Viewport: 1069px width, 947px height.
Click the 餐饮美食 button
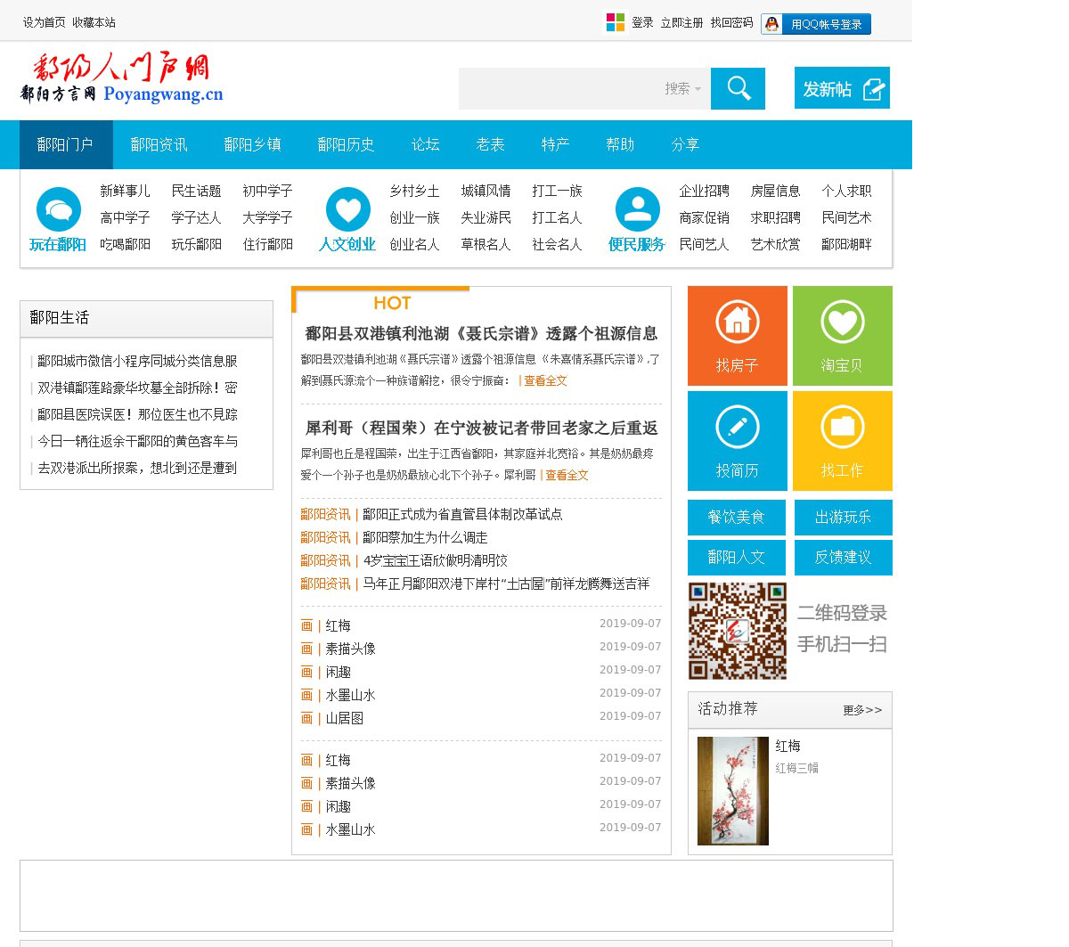[x=736, y=518]
